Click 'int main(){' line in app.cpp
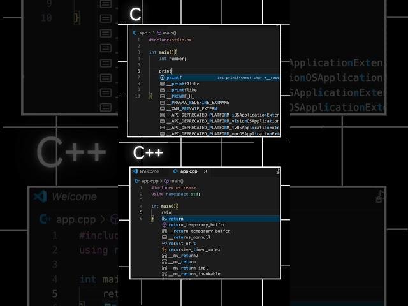This screenshot has height=306, width=408. point(165,207)
